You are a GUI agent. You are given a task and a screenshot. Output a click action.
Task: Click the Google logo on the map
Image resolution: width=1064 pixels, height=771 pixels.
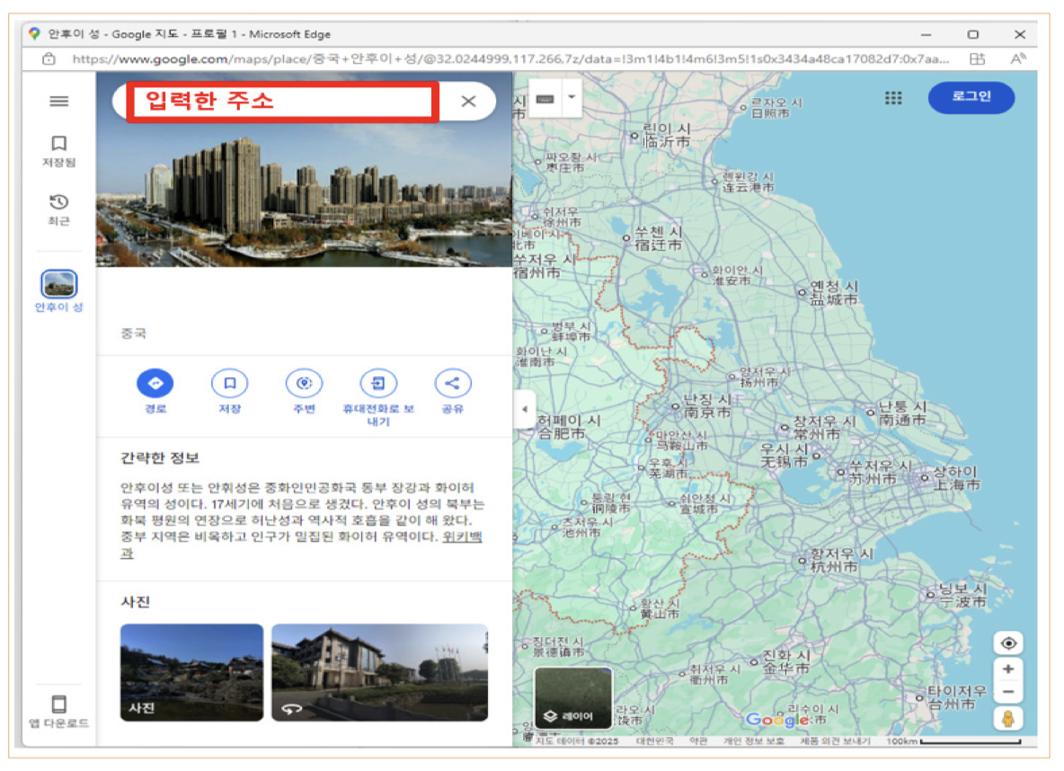[777, 720]
